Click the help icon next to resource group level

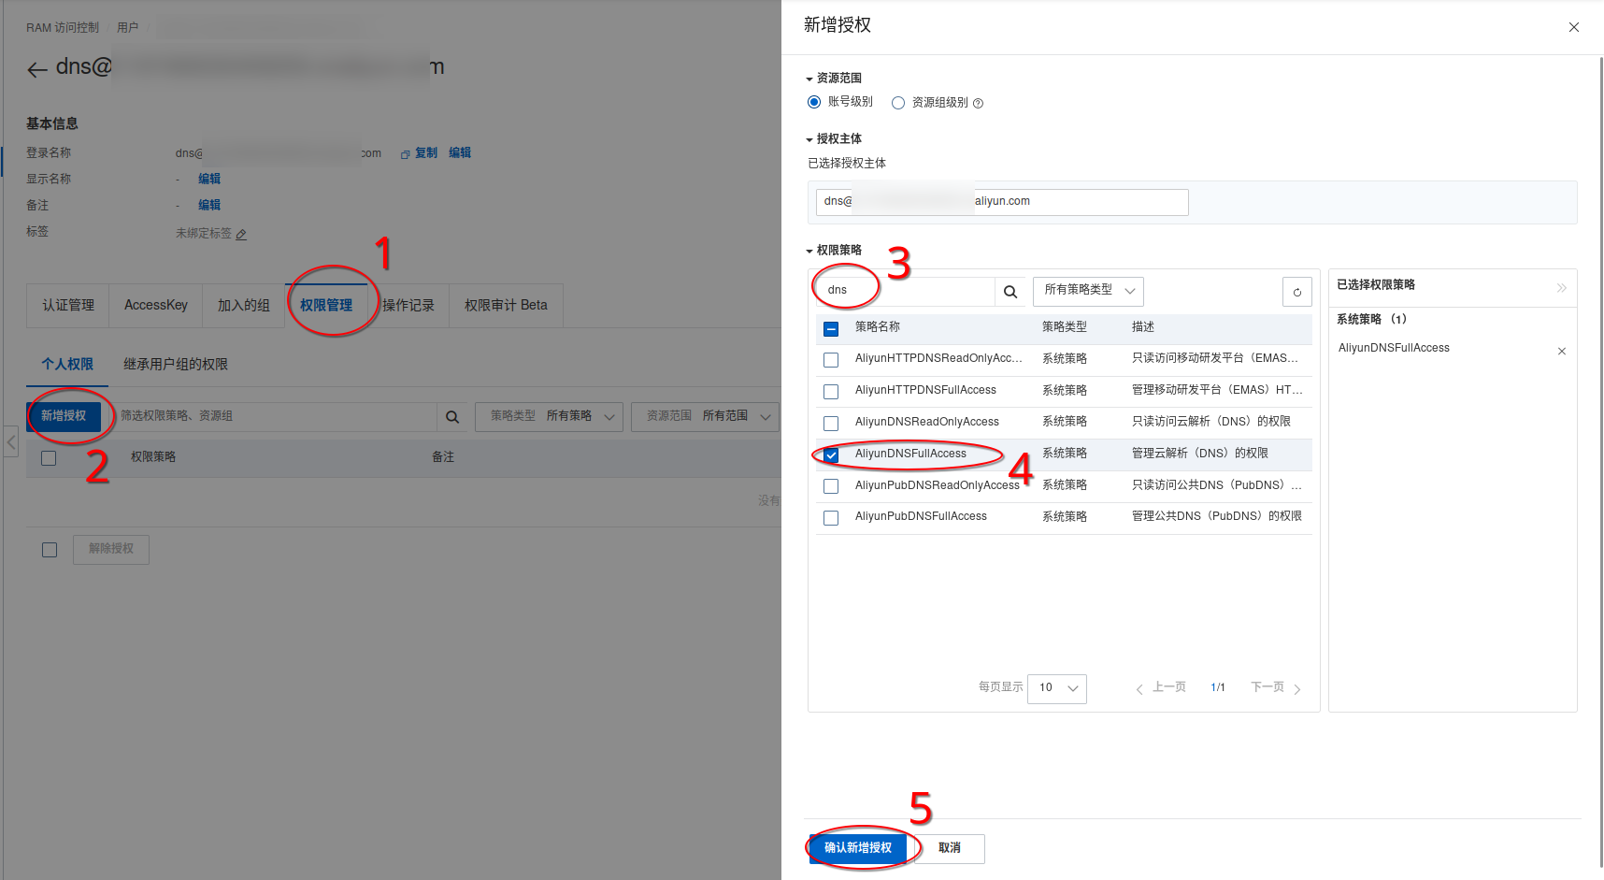click(978, 104)
